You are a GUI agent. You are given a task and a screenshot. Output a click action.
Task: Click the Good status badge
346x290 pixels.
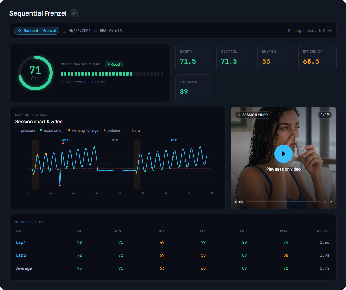pos(114,64)
